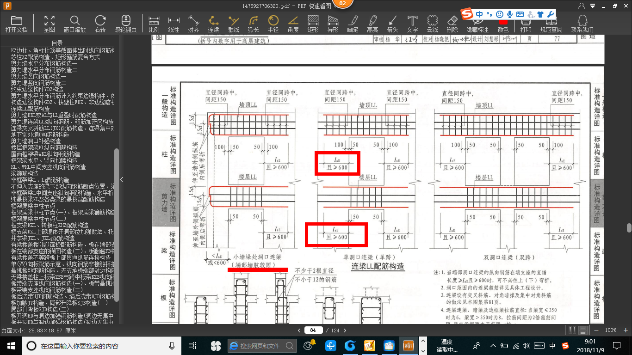Go to next page arrow
This screenshot has width=632, height=355.
click(345, 330)
